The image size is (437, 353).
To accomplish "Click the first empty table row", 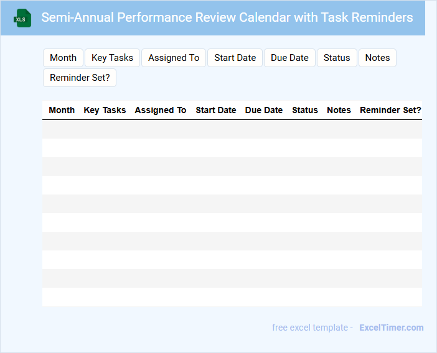I will click(232, 129).
